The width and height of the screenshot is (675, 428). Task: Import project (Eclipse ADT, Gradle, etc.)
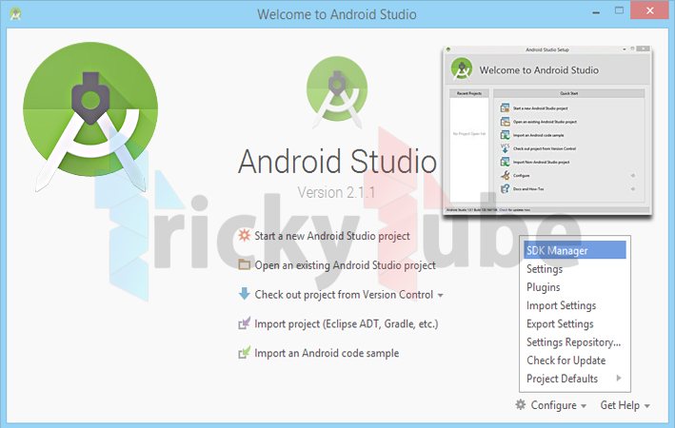347,324
